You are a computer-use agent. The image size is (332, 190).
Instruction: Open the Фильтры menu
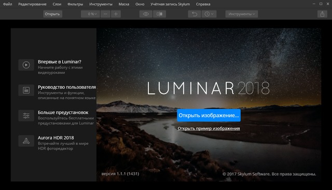[x=75, y=4]
